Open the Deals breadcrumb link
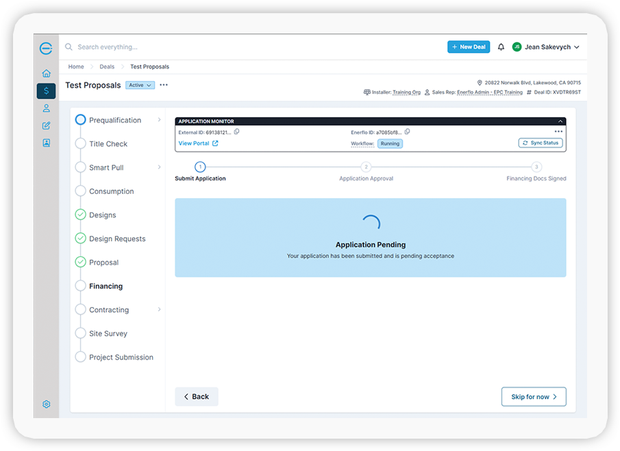Screen dimensions: 620x451 click(106, 66)
